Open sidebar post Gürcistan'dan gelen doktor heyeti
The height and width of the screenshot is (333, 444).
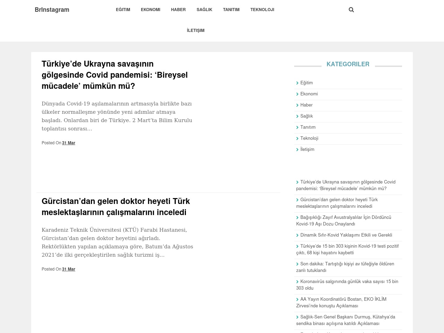(x=337, y=203)
